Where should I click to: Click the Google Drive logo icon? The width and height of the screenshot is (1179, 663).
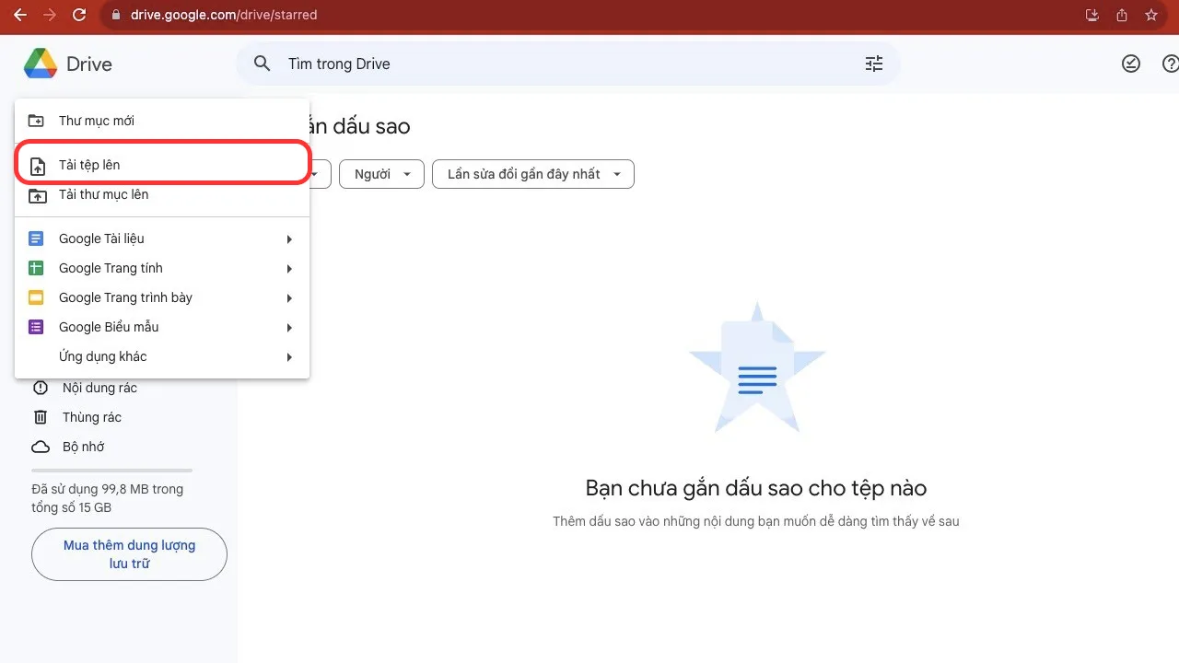pyautogui.click(x=41, y=64)
